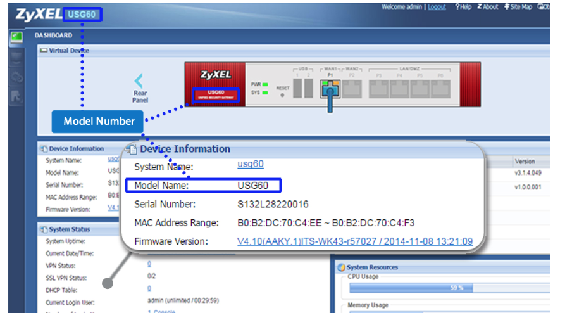Open the Dashboard sidebar monitor icon
The height and width of the screenshot is (320, 572).
pos(16,37)
